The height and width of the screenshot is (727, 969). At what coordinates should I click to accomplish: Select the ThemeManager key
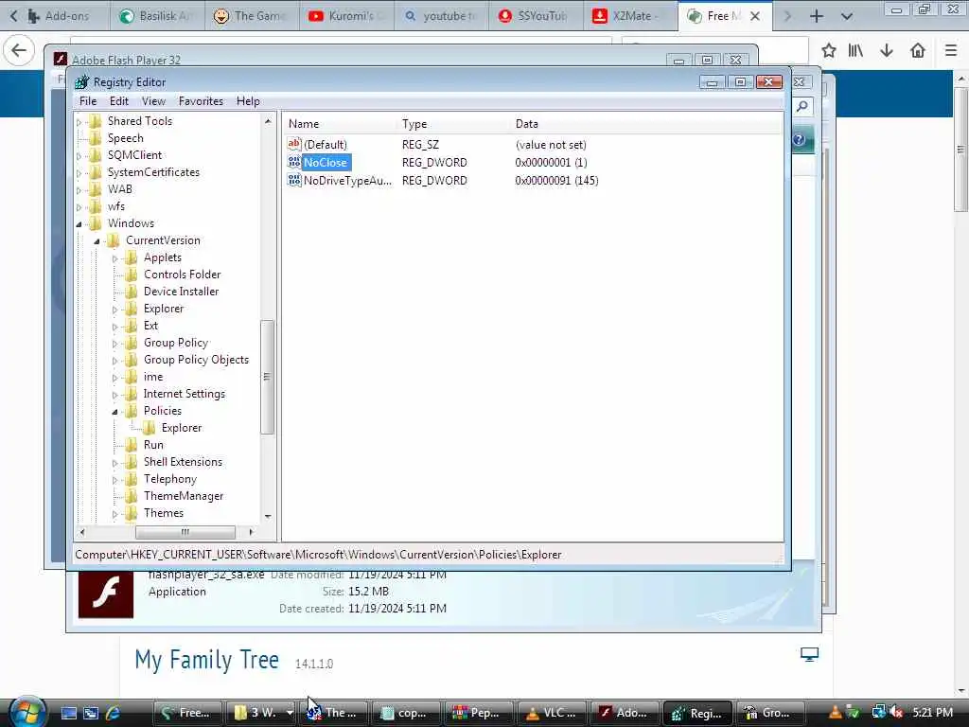[184, 496]
